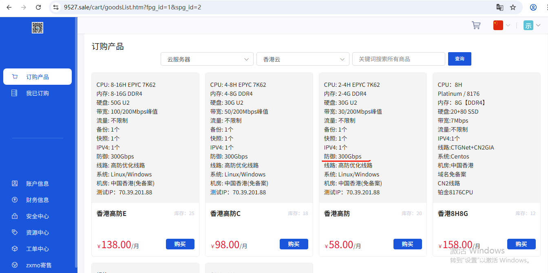The image size is (548, 273).
Task: Click the browser reload icon
Action: tap(38, 7)
